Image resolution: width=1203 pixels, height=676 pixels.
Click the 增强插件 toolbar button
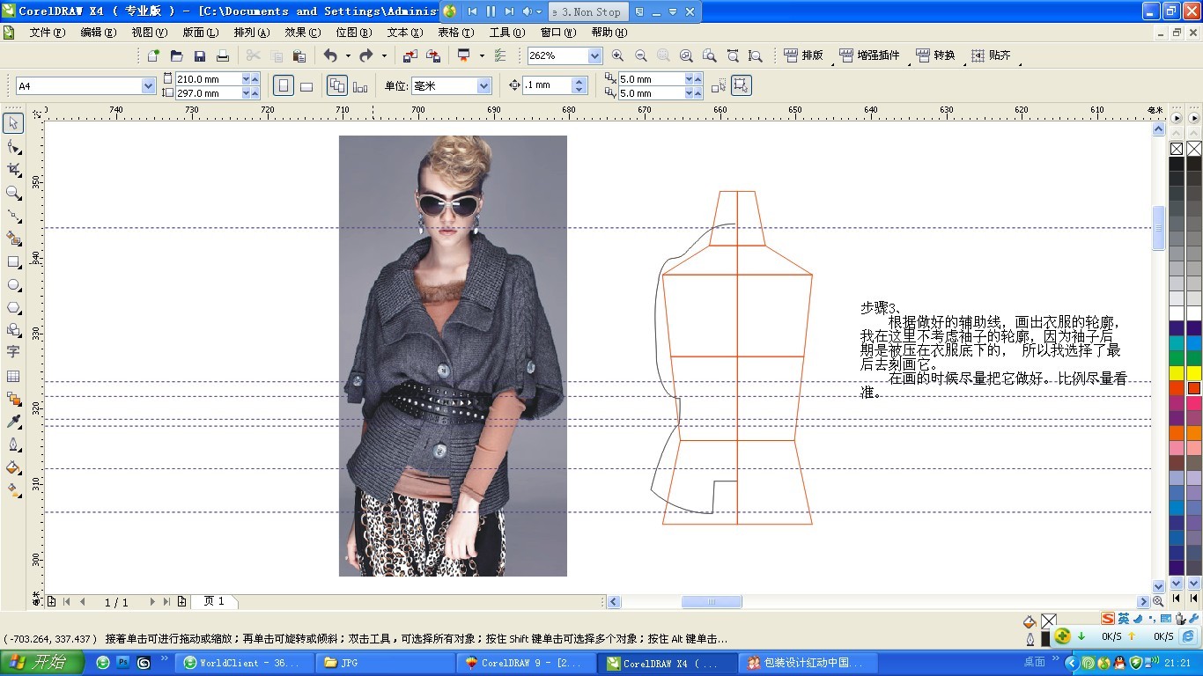click(x=870, y=55)
